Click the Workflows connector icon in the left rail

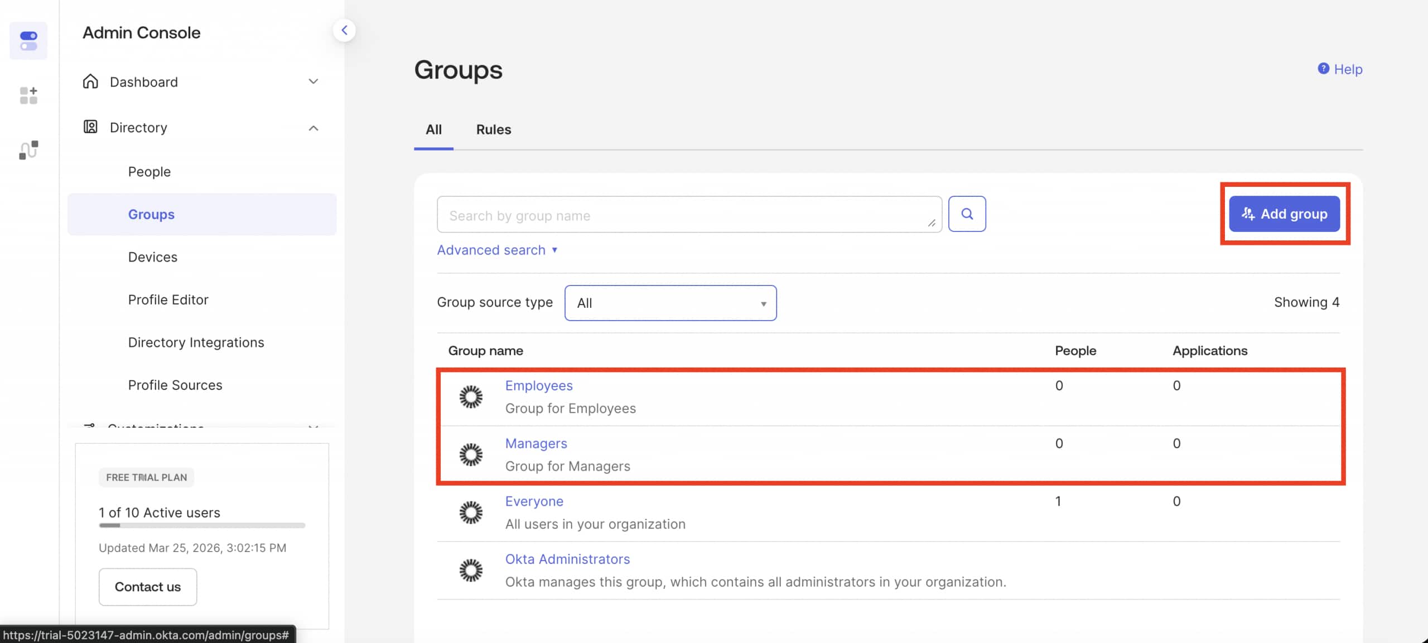[28, 149]
